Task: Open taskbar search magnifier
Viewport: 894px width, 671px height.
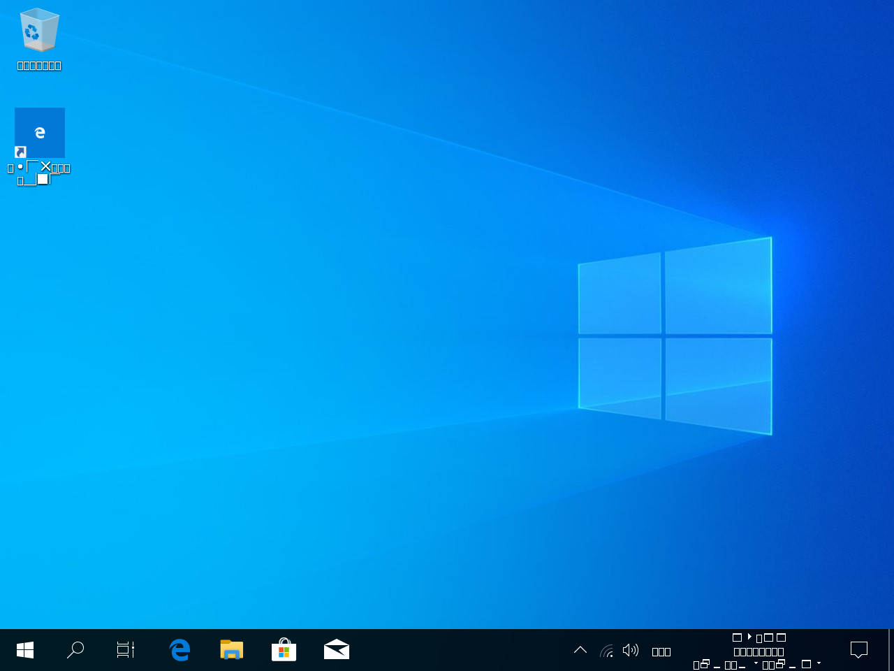Action: [75, 650]
